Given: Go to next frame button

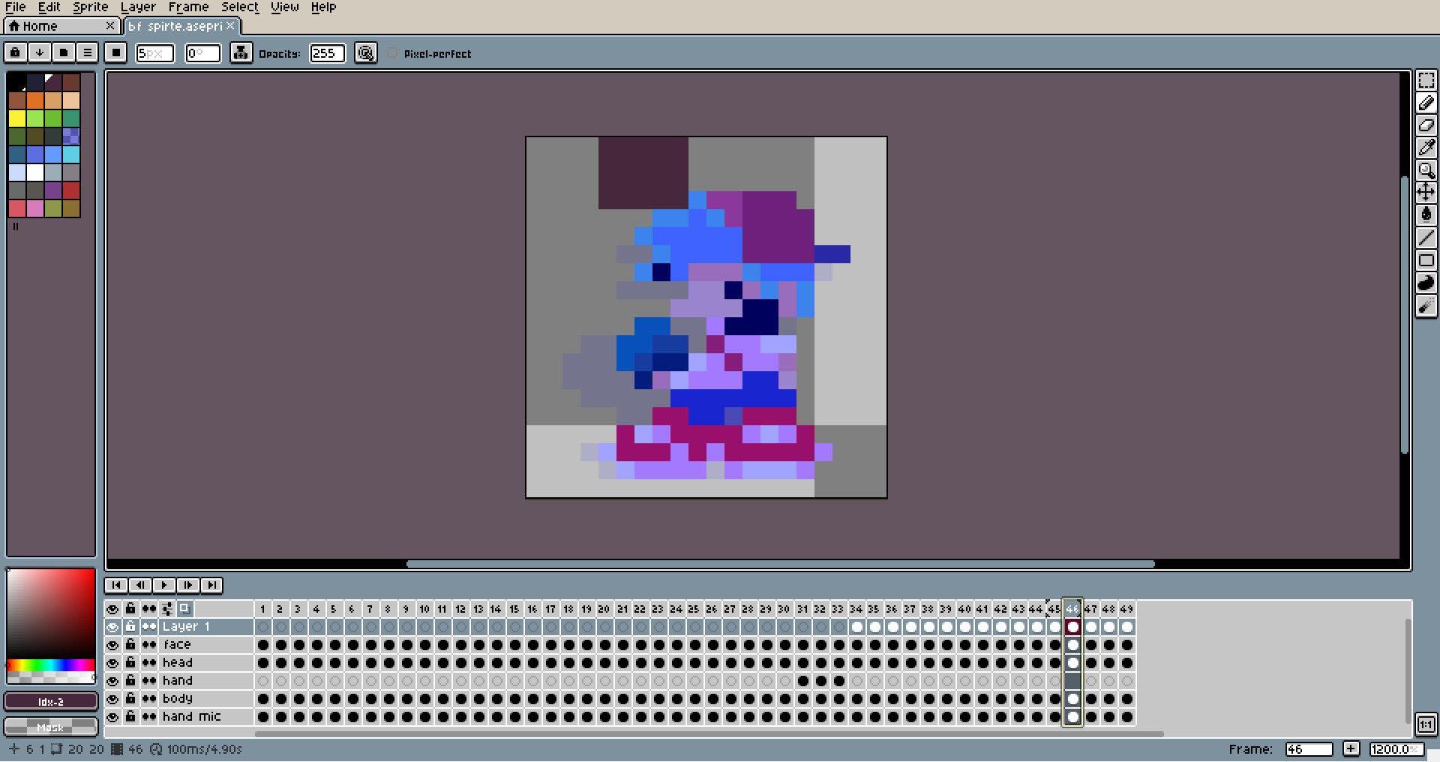Looking at the screenshot, I should 188,585.
